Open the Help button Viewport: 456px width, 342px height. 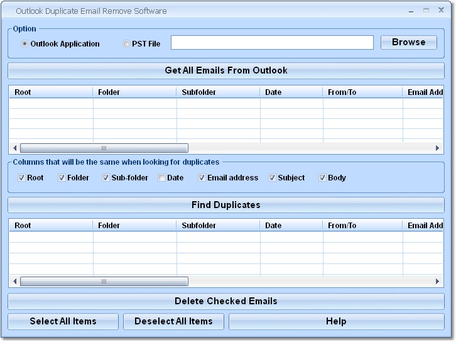click(337, 321)
